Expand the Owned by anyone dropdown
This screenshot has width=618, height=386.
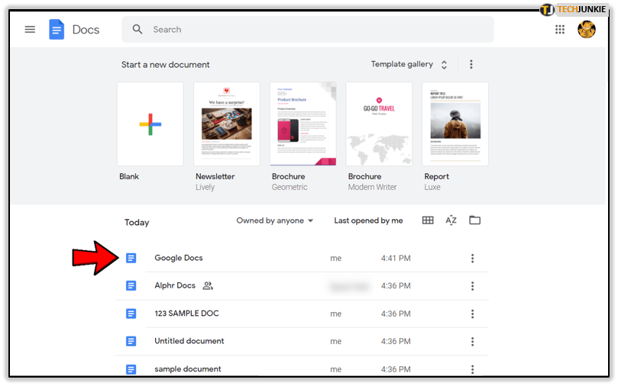(x=275, y=220)
